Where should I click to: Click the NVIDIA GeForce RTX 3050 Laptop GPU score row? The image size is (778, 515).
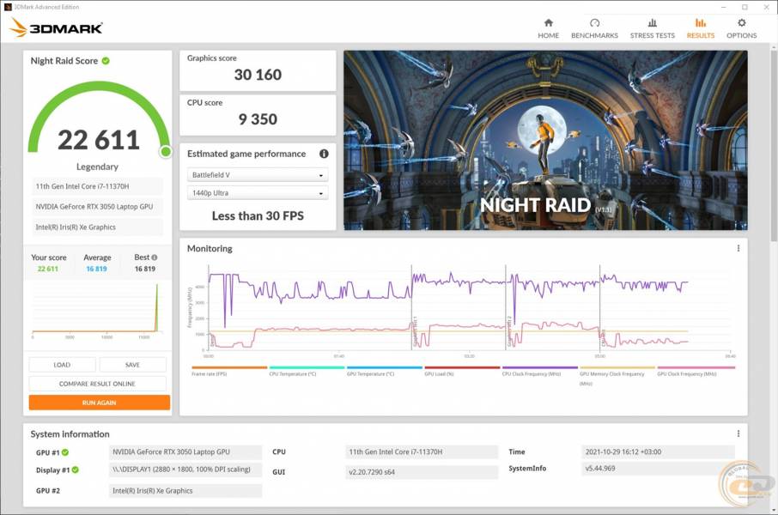click(97, 206)
